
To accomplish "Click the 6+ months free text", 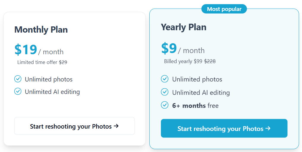I will 195,105.
